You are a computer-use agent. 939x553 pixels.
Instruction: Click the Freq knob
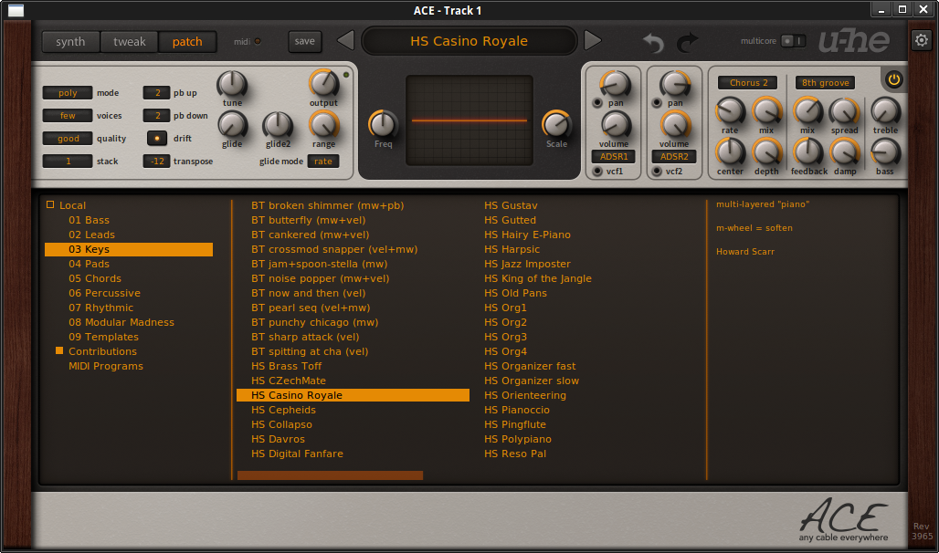point(384,124)
